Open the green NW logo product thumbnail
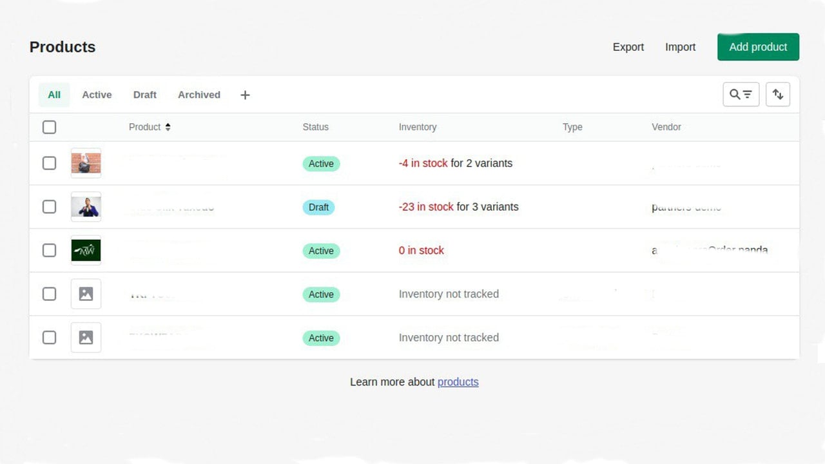Viewport: 825px width, 464px height. pos(86,250)
